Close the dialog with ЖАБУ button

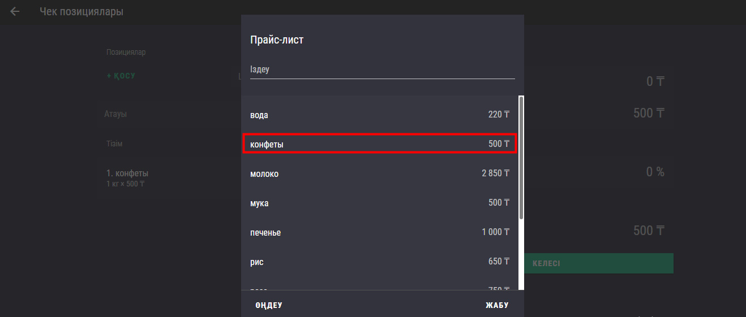pyautogui.click(x=497, y=305)
